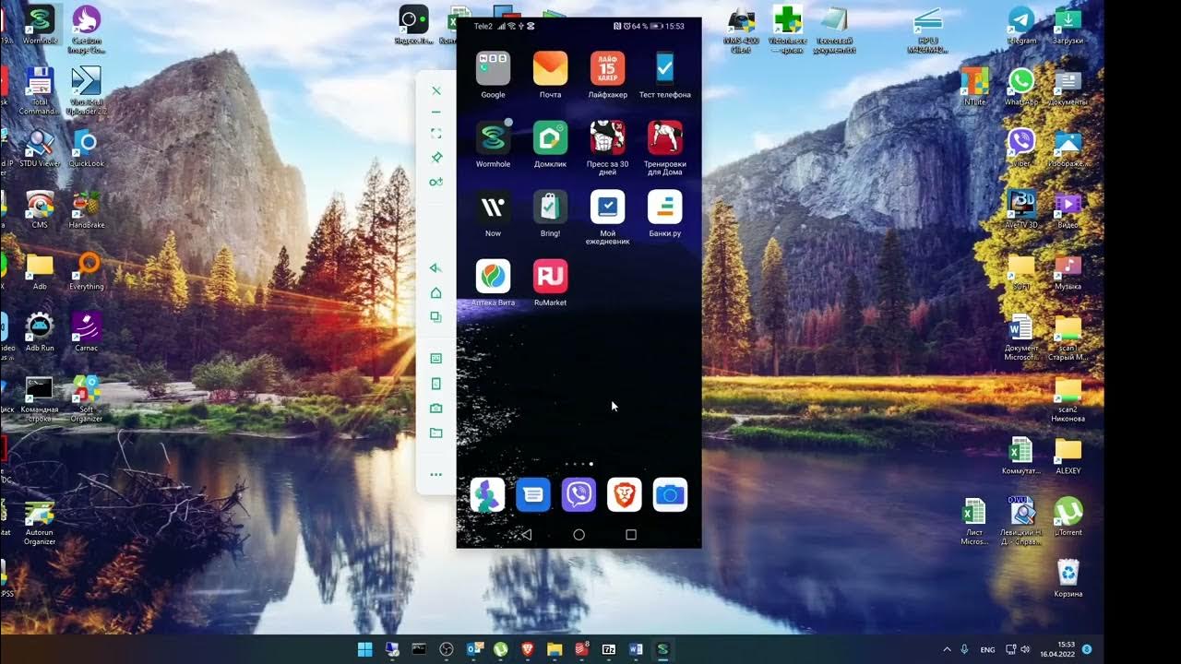Launch Мой ежедневник app

[x=607, y=207]
